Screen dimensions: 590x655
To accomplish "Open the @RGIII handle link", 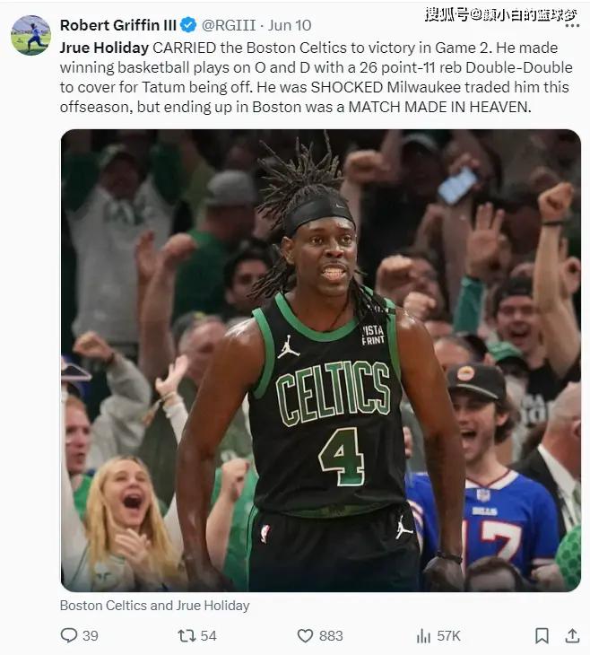I will click(229, 25).
